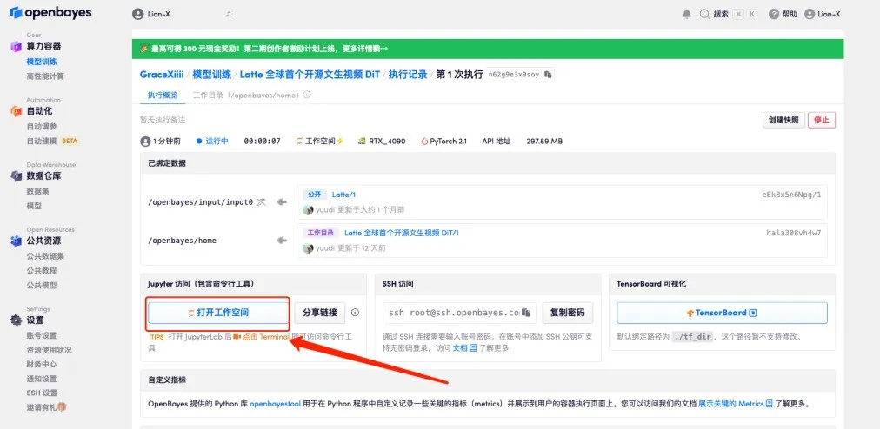Viewport: 880px width, 429px height.
Task: Select the 执行概览 tab
Action: pos(163,95)
